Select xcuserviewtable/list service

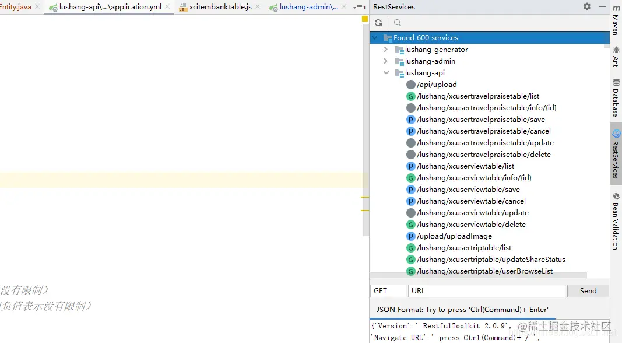[x=465, y=166]
